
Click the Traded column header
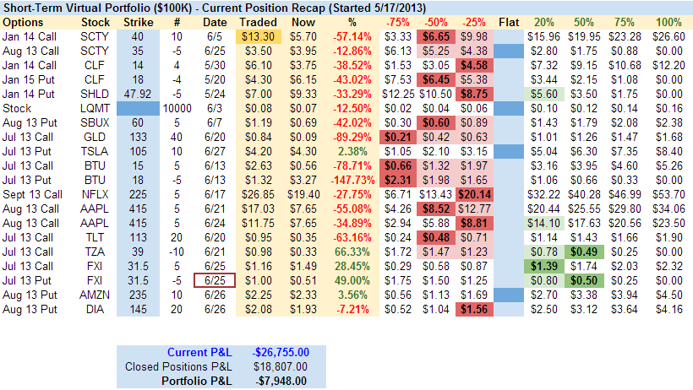pyautogui.click(x=257, y=21)
